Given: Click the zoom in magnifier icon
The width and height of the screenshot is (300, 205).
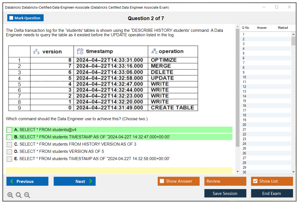Looking at the screenshot, I should (10, 195).
